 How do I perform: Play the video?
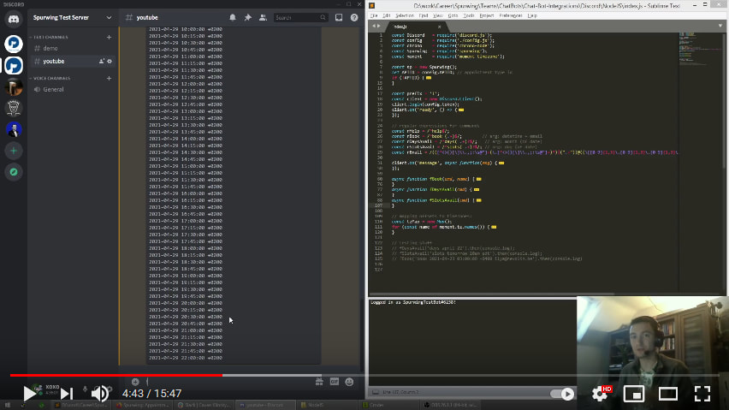[29, 394]
